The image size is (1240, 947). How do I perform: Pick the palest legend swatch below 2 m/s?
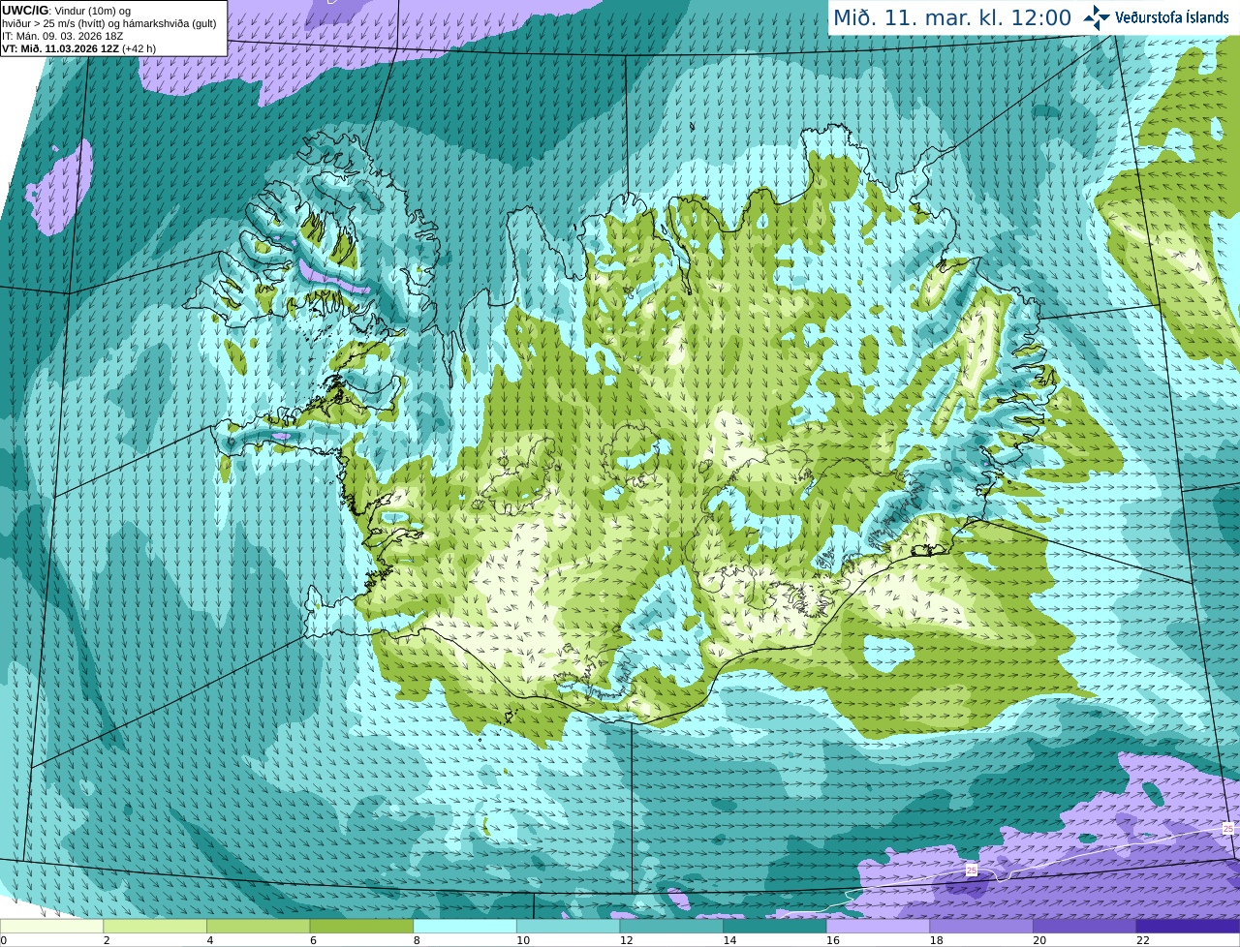(51, 926)
